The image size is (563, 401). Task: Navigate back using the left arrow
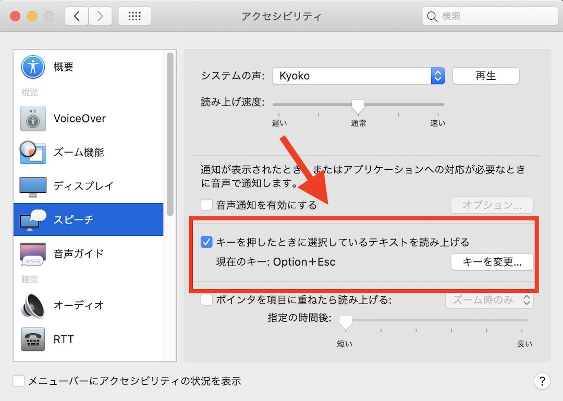(x=76, y=16)
